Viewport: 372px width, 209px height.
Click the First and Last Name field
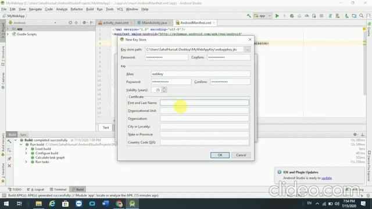204,103
